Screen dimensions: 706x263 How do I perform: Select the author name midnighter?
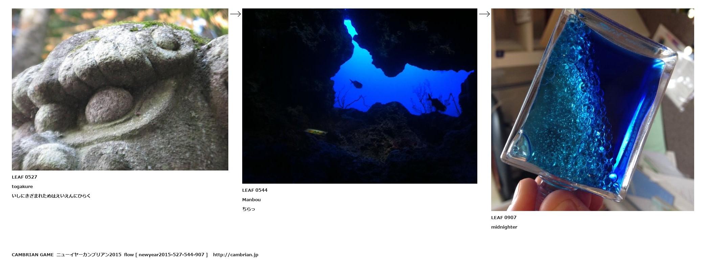[x=504, y=227]
